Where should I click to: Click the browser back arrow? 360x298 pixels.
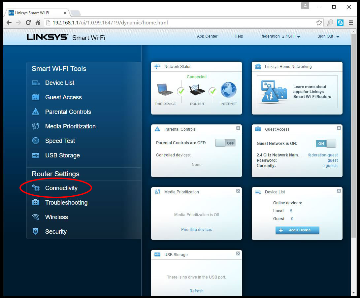(9, 22)
